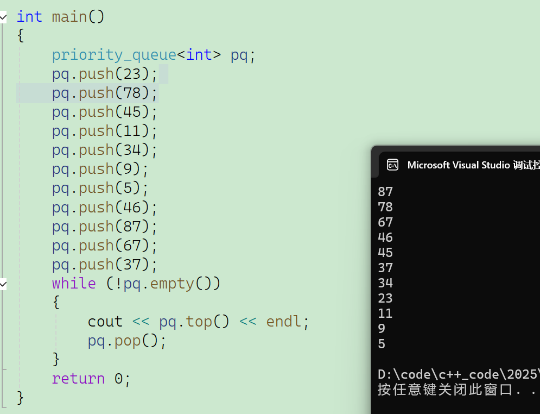Image resolution: width=540 pixels, height=414 pixels.
Task: Click the pq.pop(); statement
Action: pyautogui.click(x=127, y=341)
